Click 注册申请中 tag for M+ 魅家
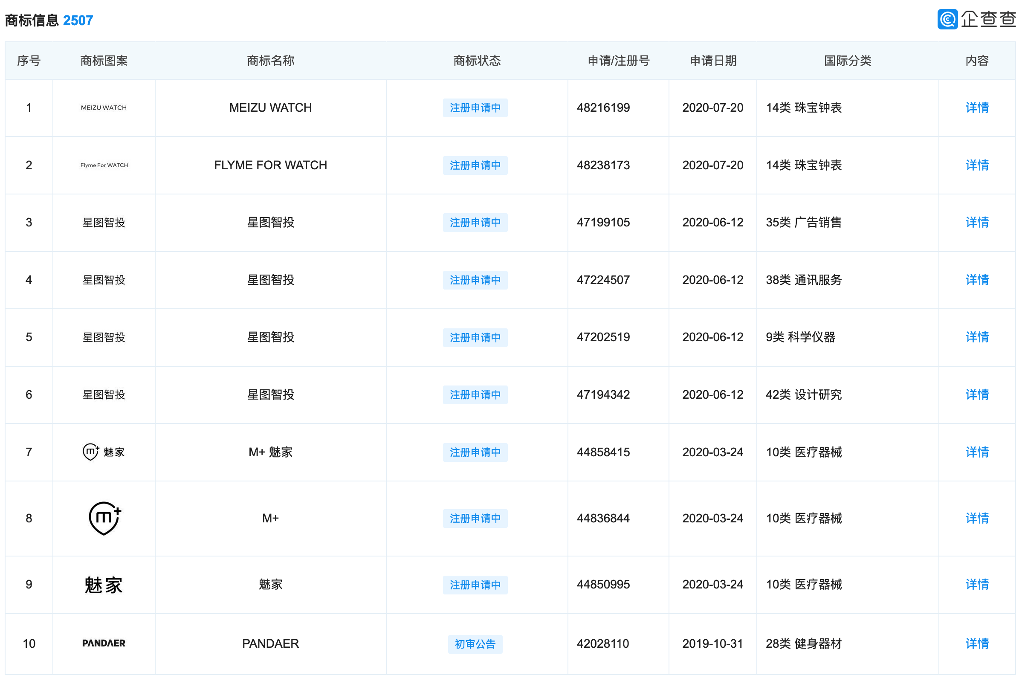1025x684 pixels. point(475,452)
